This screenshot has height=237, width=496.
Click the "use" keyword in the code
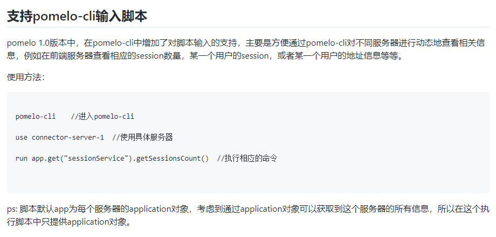tap(22, 137)
